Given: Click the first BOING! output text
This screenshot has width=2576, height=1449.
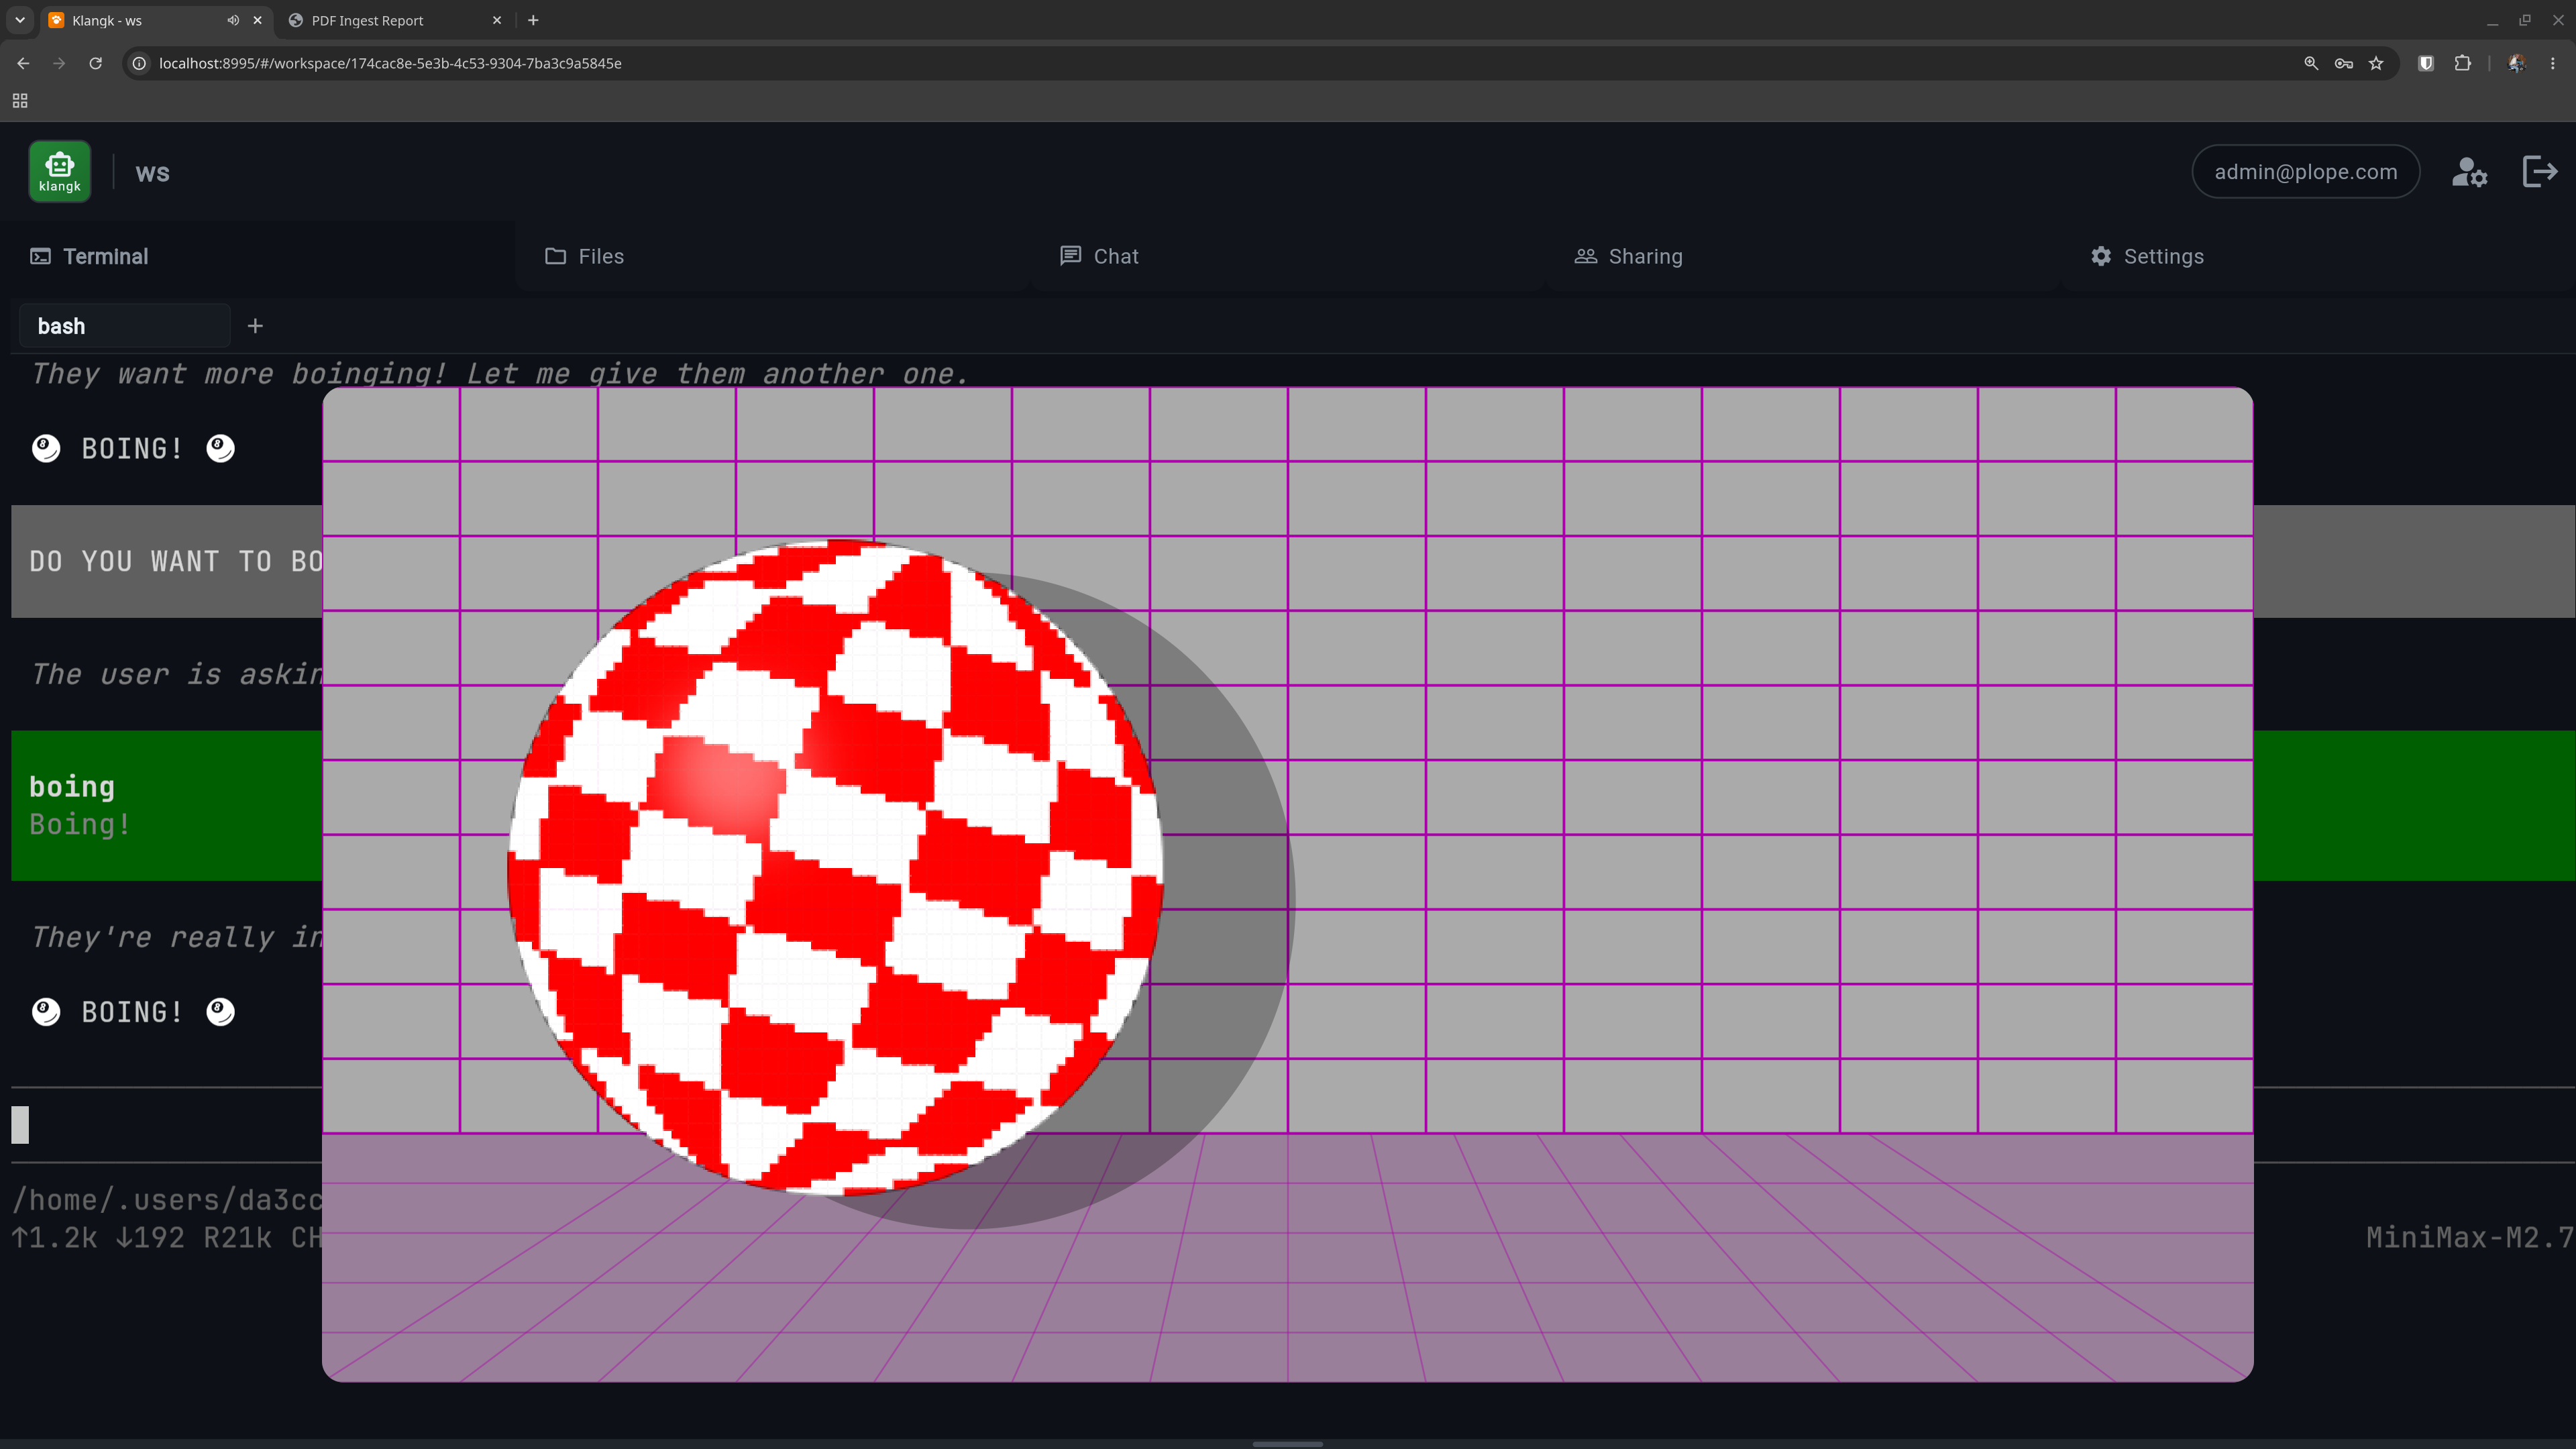Looking at the screenshot, I should coord(132,449).
